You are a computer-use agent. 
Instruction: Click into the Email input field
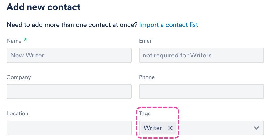coord(201,55)
